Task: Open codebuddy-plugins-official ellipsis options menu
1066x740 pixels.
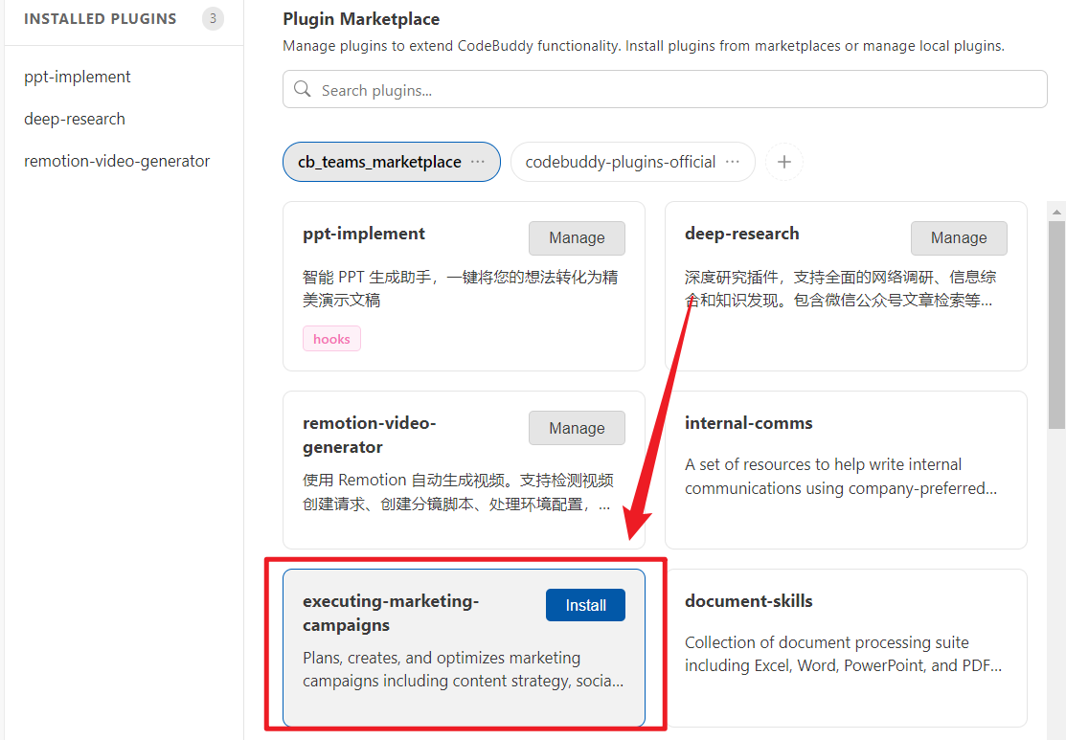Action: (733, 162)
